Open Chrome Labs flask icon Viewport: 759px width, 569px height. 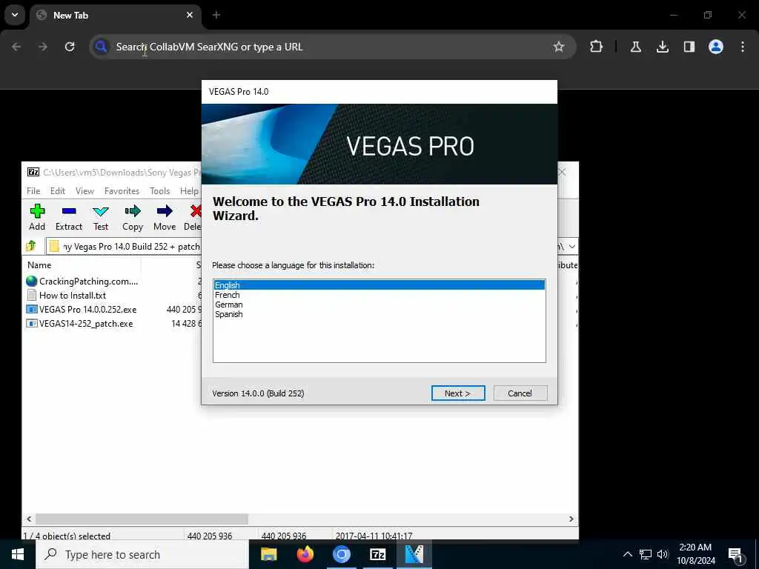(635, 47)
